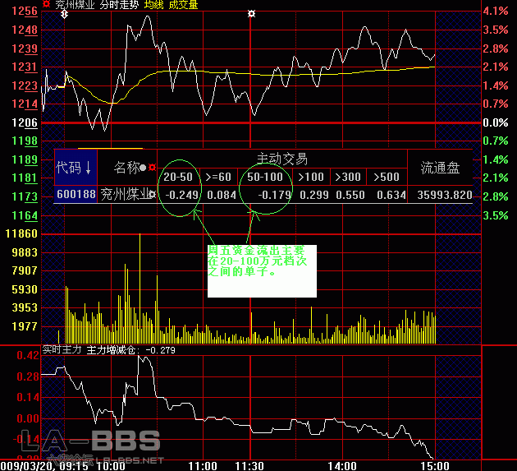Click the red marker icon beside 名称 header
The image size is (517, 471).
(152, 168)
